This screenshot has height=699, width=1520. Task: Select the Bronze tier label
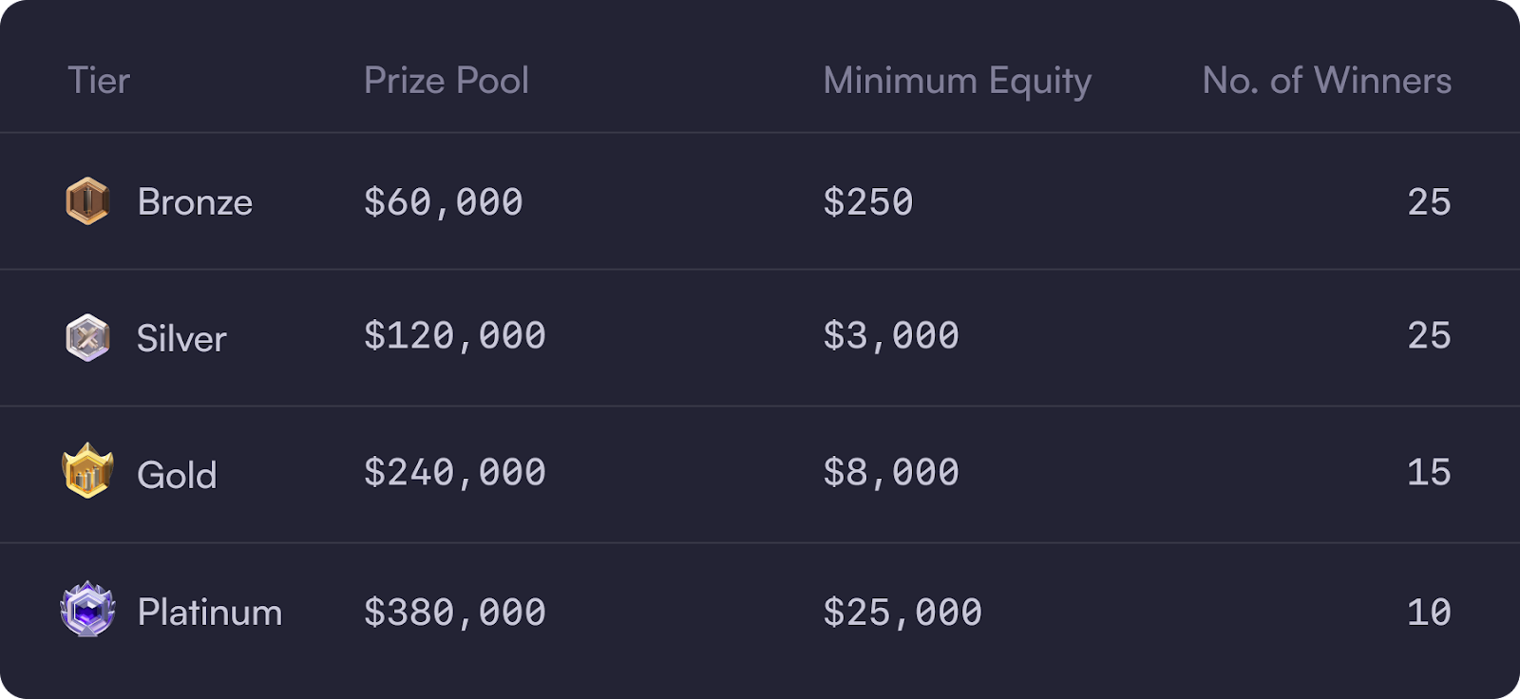coord(195,202)
